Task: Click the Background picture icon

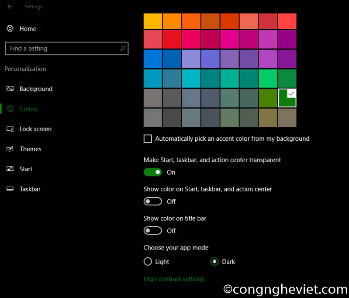Action: [10, 89]
